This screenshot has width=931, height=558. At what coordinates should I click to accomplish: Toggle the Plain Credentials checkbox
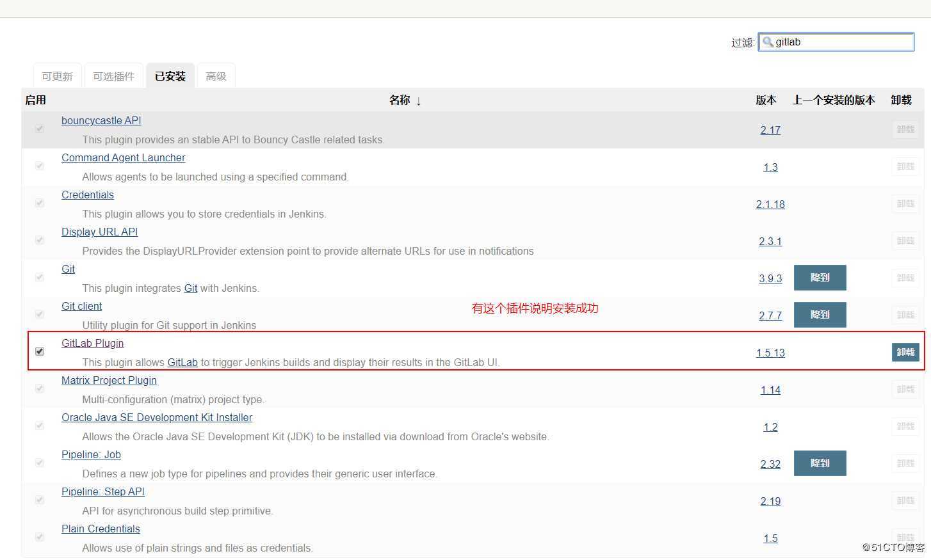pos(40,537)
